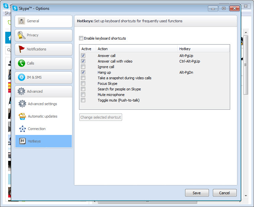This screenshot has height=207, width=254.
Task: Select the Alt-PgUp hotkey text
Action: coord(186,56)
